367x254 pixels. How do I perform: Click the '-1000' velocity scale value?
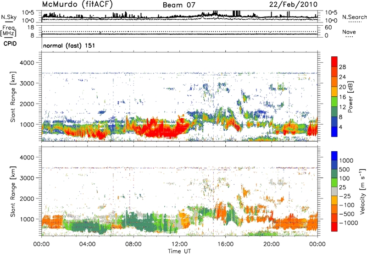[x=349, y=223]
